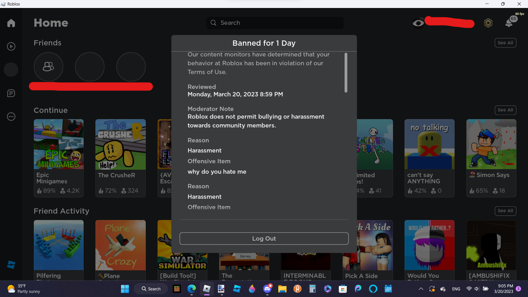Click the ban dialog scrollbar
Screen dimensions: 528x297
(x=346, y=73)
